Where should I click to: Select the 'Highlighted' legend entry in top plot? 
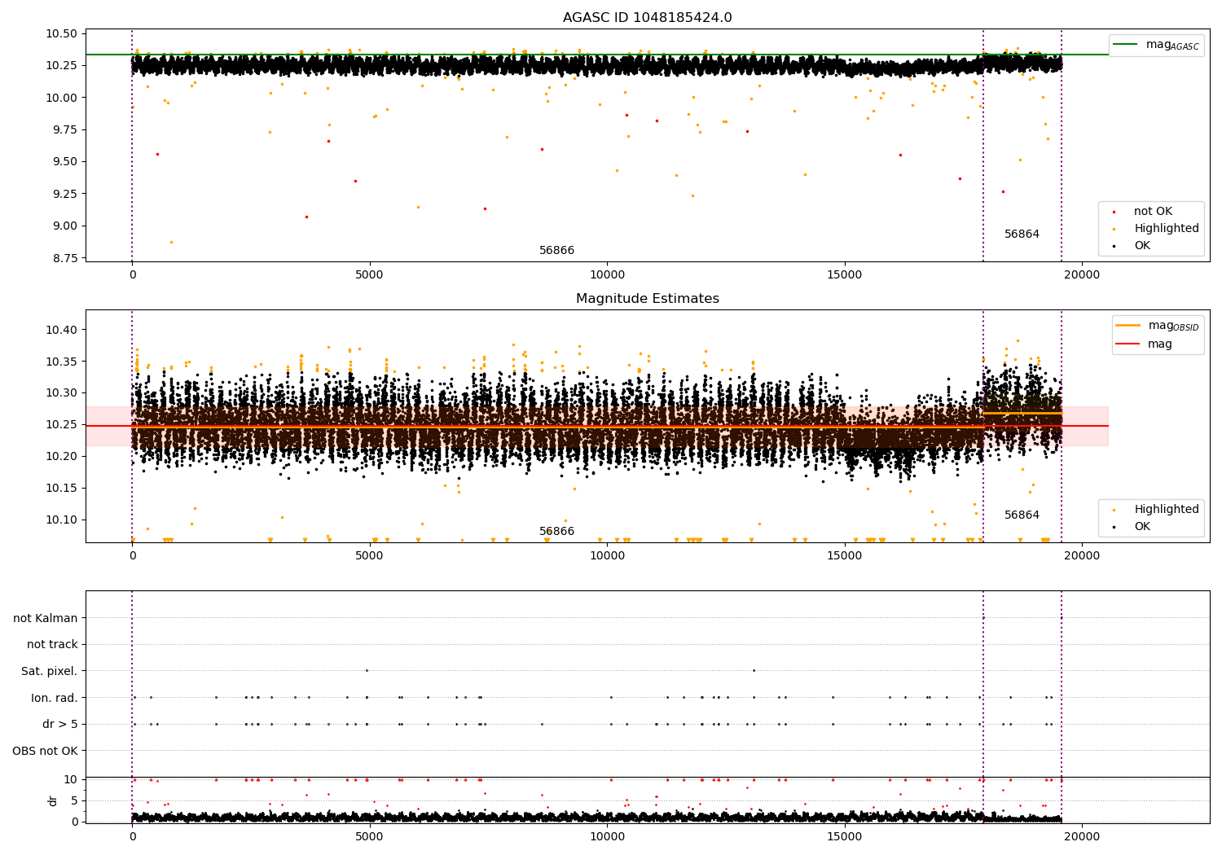pyautogui.click(x=1166, y=229)
